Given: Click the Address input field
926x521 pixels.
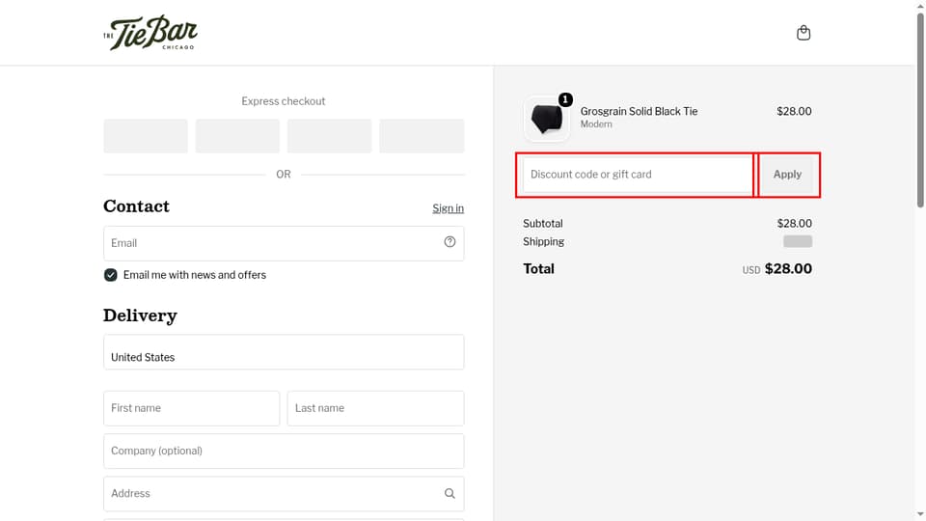Looking at the screenshot, I should 284,494.
